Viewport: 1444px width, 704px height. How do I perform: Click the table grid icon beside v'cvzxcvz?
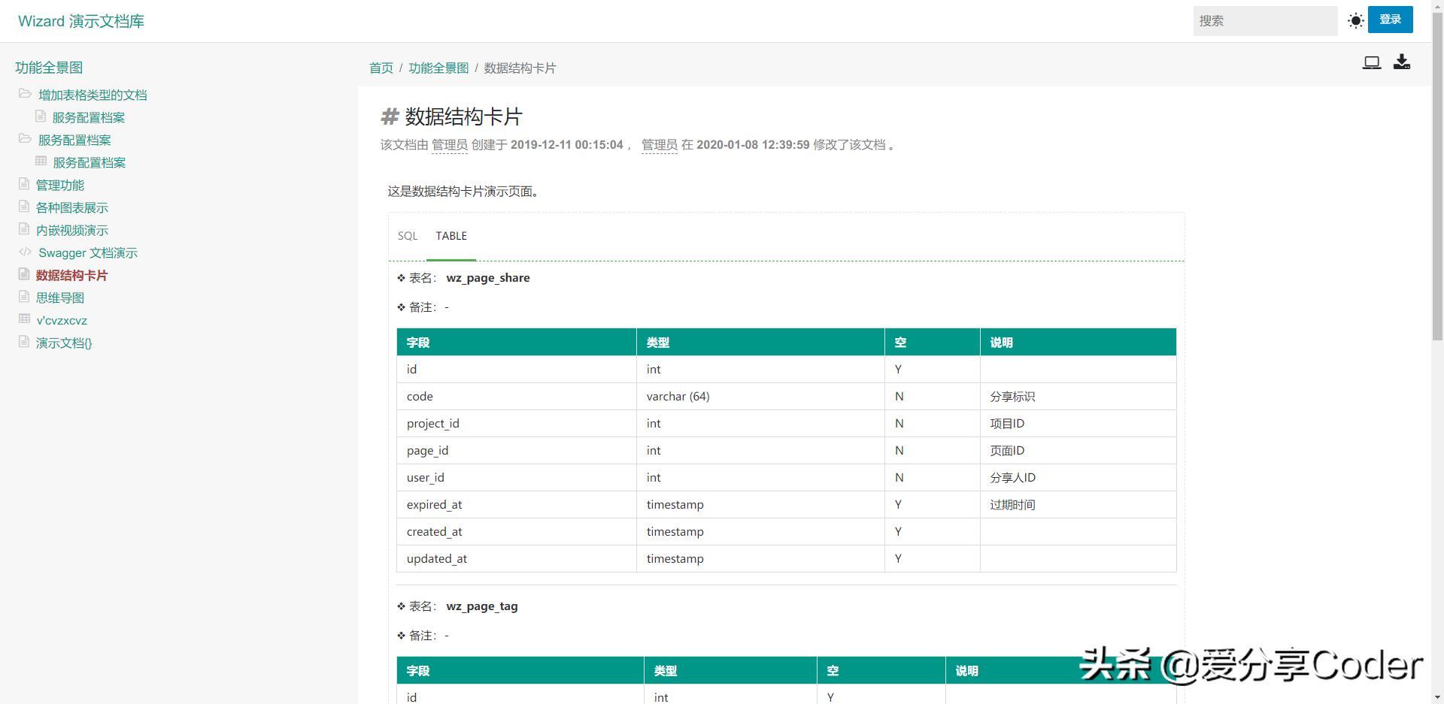tap(23, 320)
